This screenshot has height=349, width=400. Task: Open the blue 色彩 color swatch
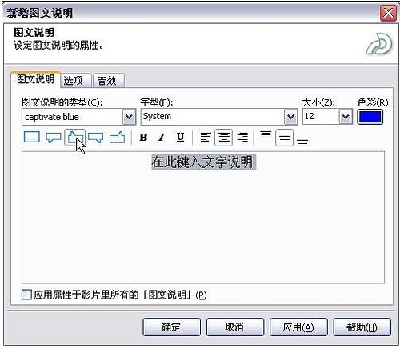tap(370, 117)
